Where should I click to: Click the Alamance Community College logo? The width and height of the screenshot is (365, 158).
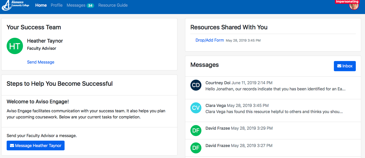pyautogui.click(x=16, y=5)
